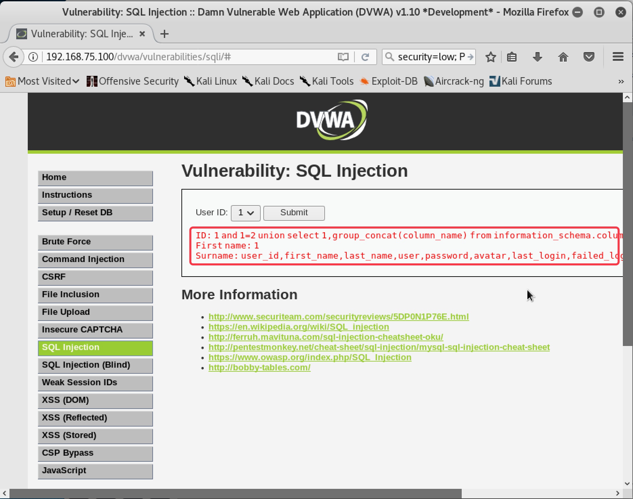This screenshot has height=499, width=633.
Task: Open the XSS (DOM) menu item
Action: coord(95,401)
